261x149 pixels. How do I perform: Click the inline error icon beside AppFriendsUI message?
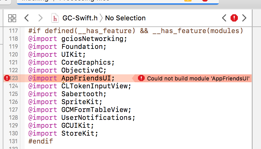click(x=141, y=78)
